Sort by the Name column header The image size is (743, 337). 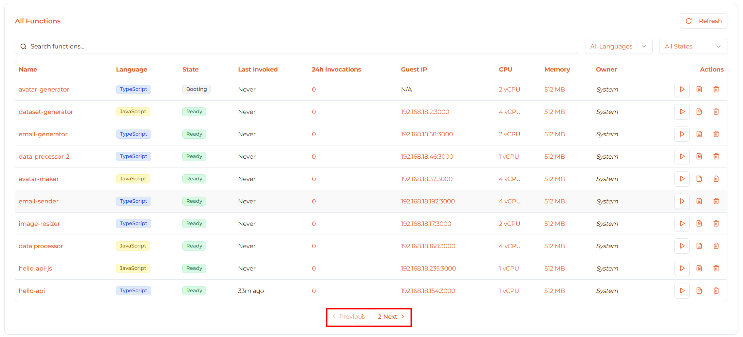[28, 69]
